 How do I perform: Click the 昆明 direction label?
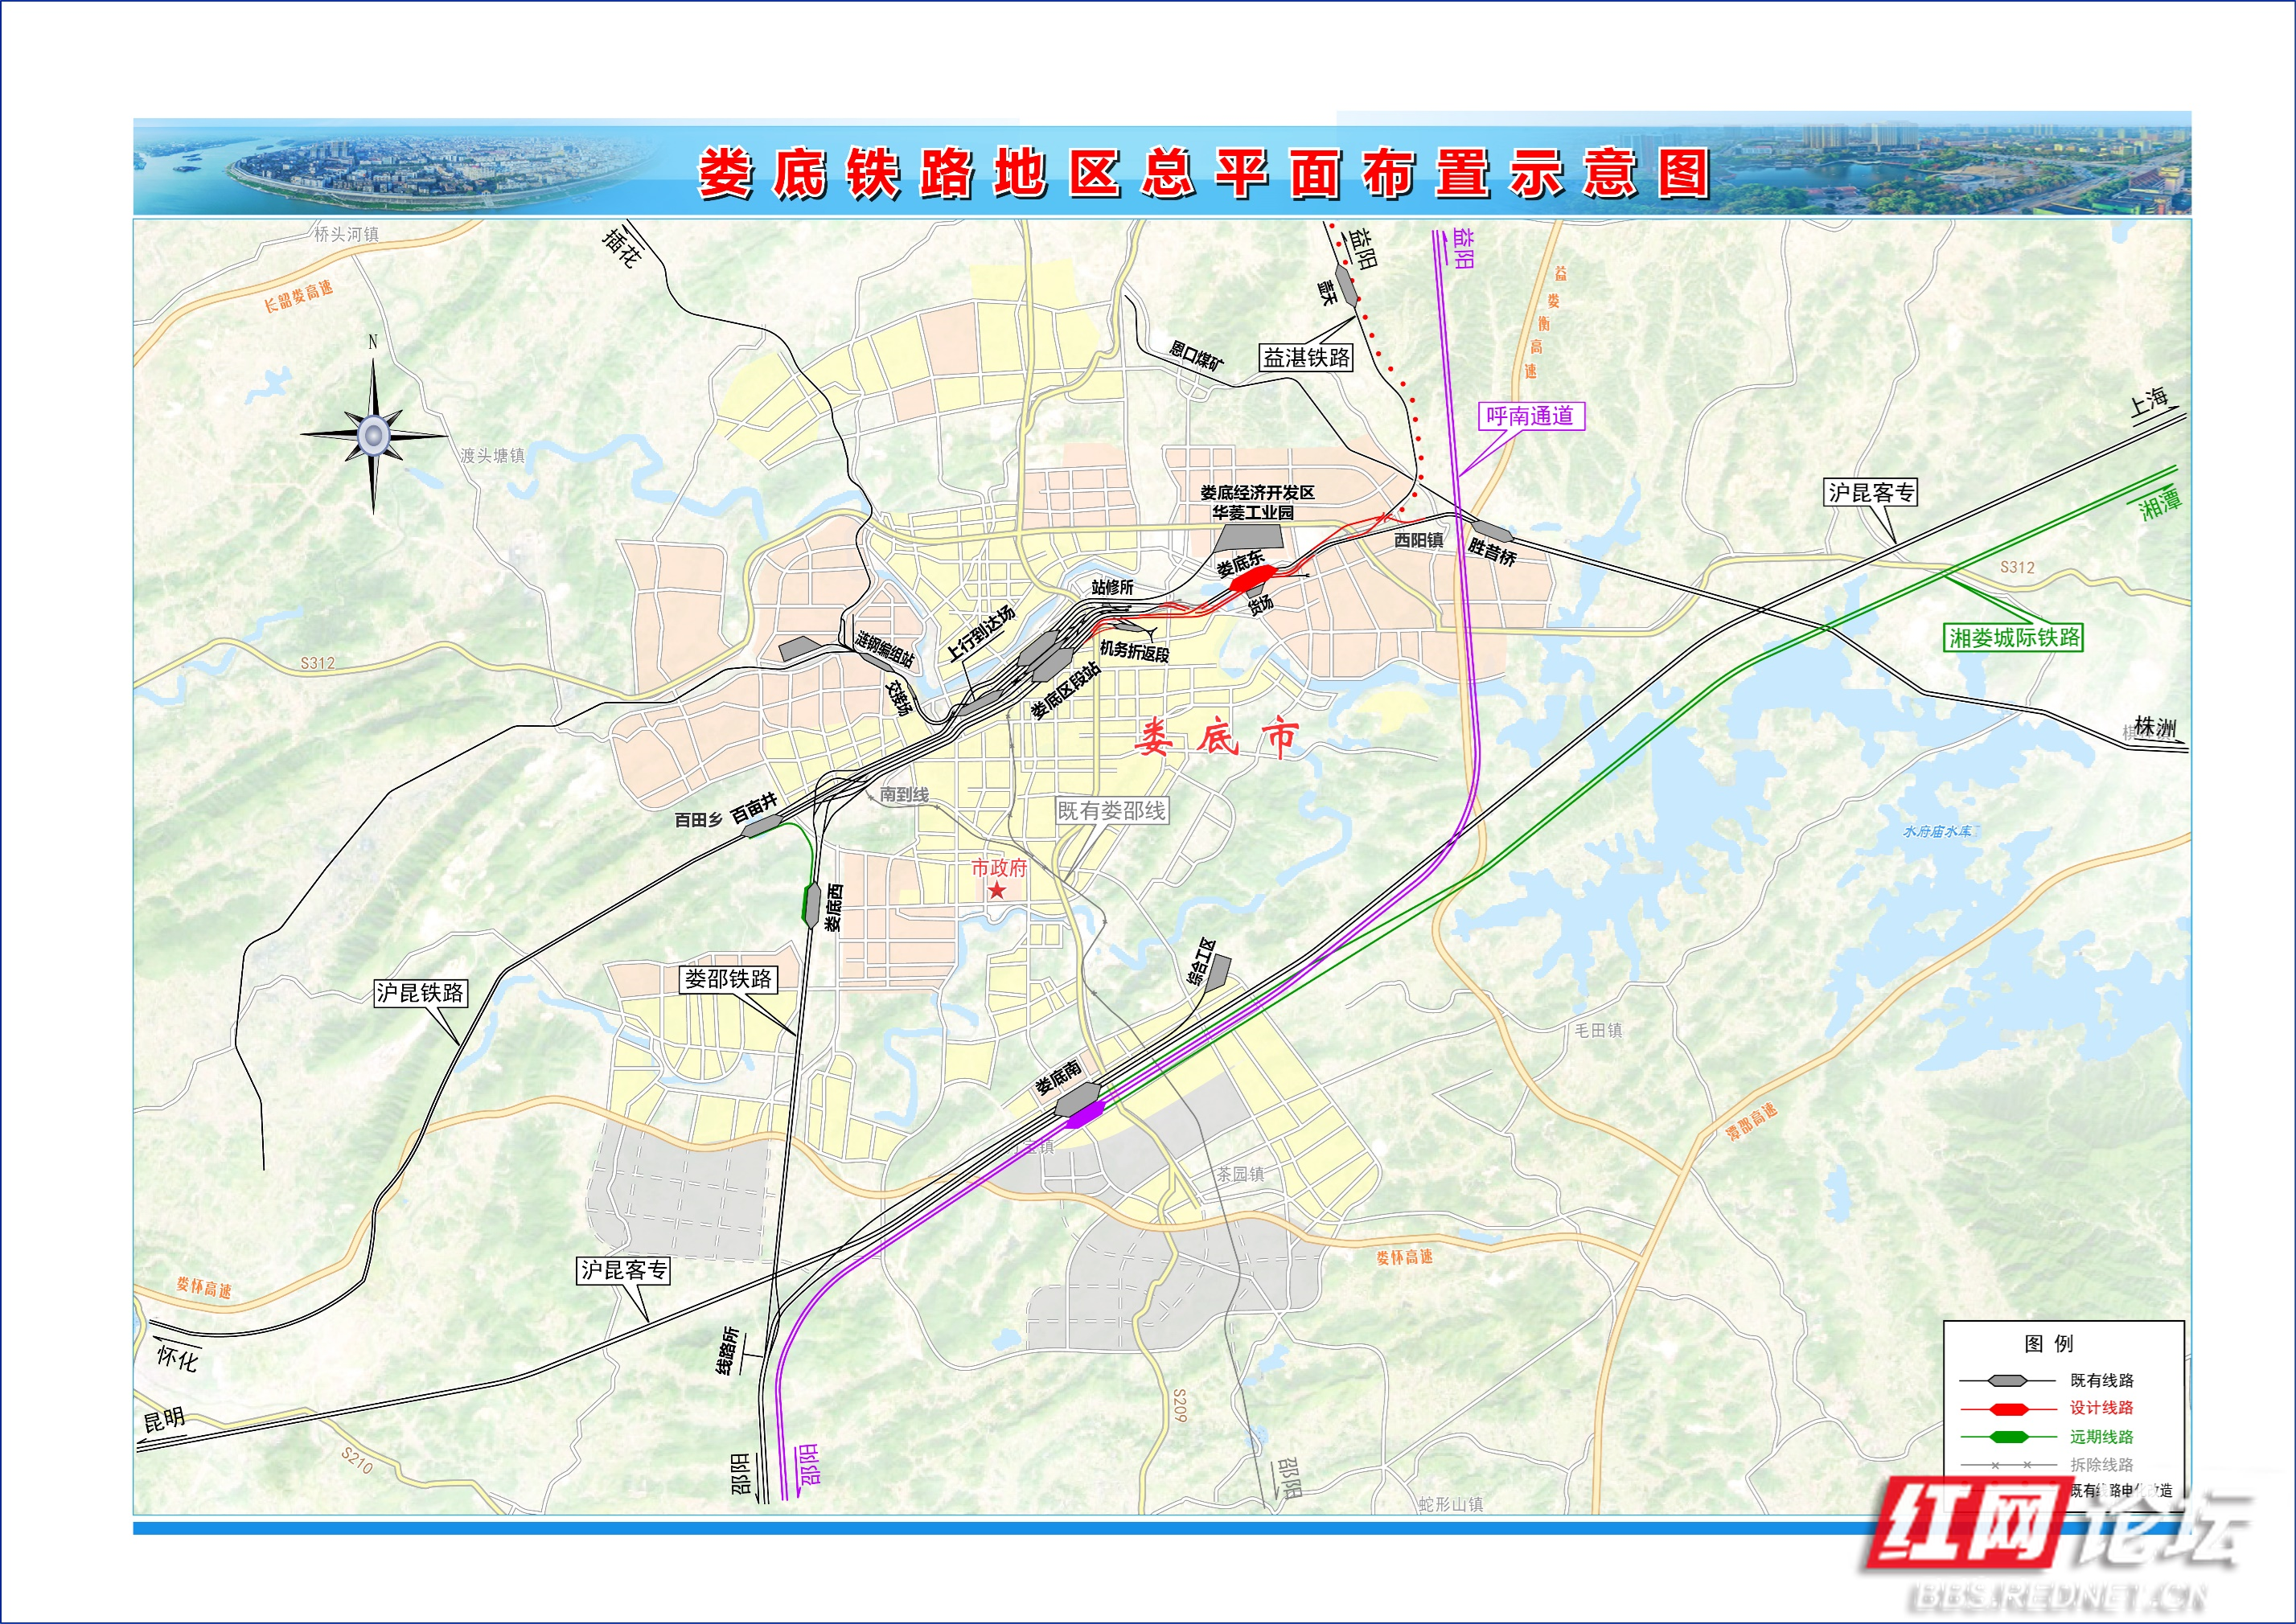point(164,1421)
